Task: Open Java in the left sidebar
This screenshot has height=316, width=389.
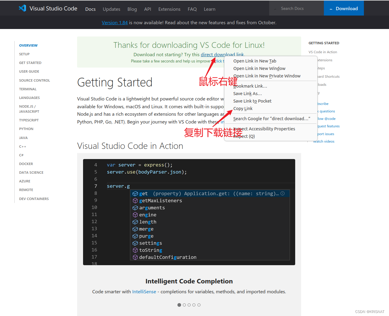Action: (x=23, y=138)
